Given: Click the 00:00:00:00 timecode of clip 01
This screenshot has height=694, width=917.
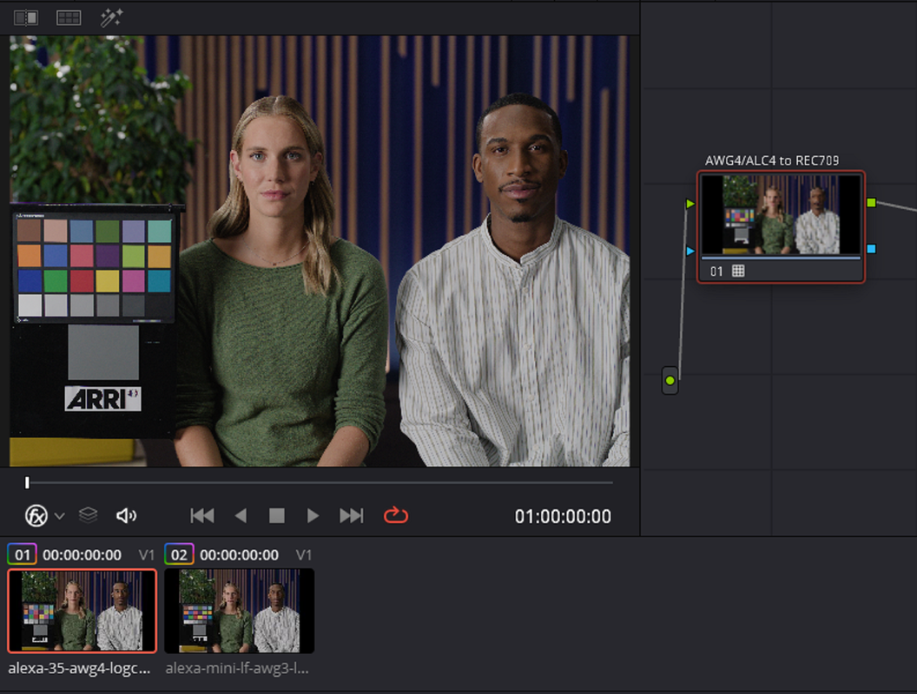Looking at the screenshot, I should tap(82, 555).
